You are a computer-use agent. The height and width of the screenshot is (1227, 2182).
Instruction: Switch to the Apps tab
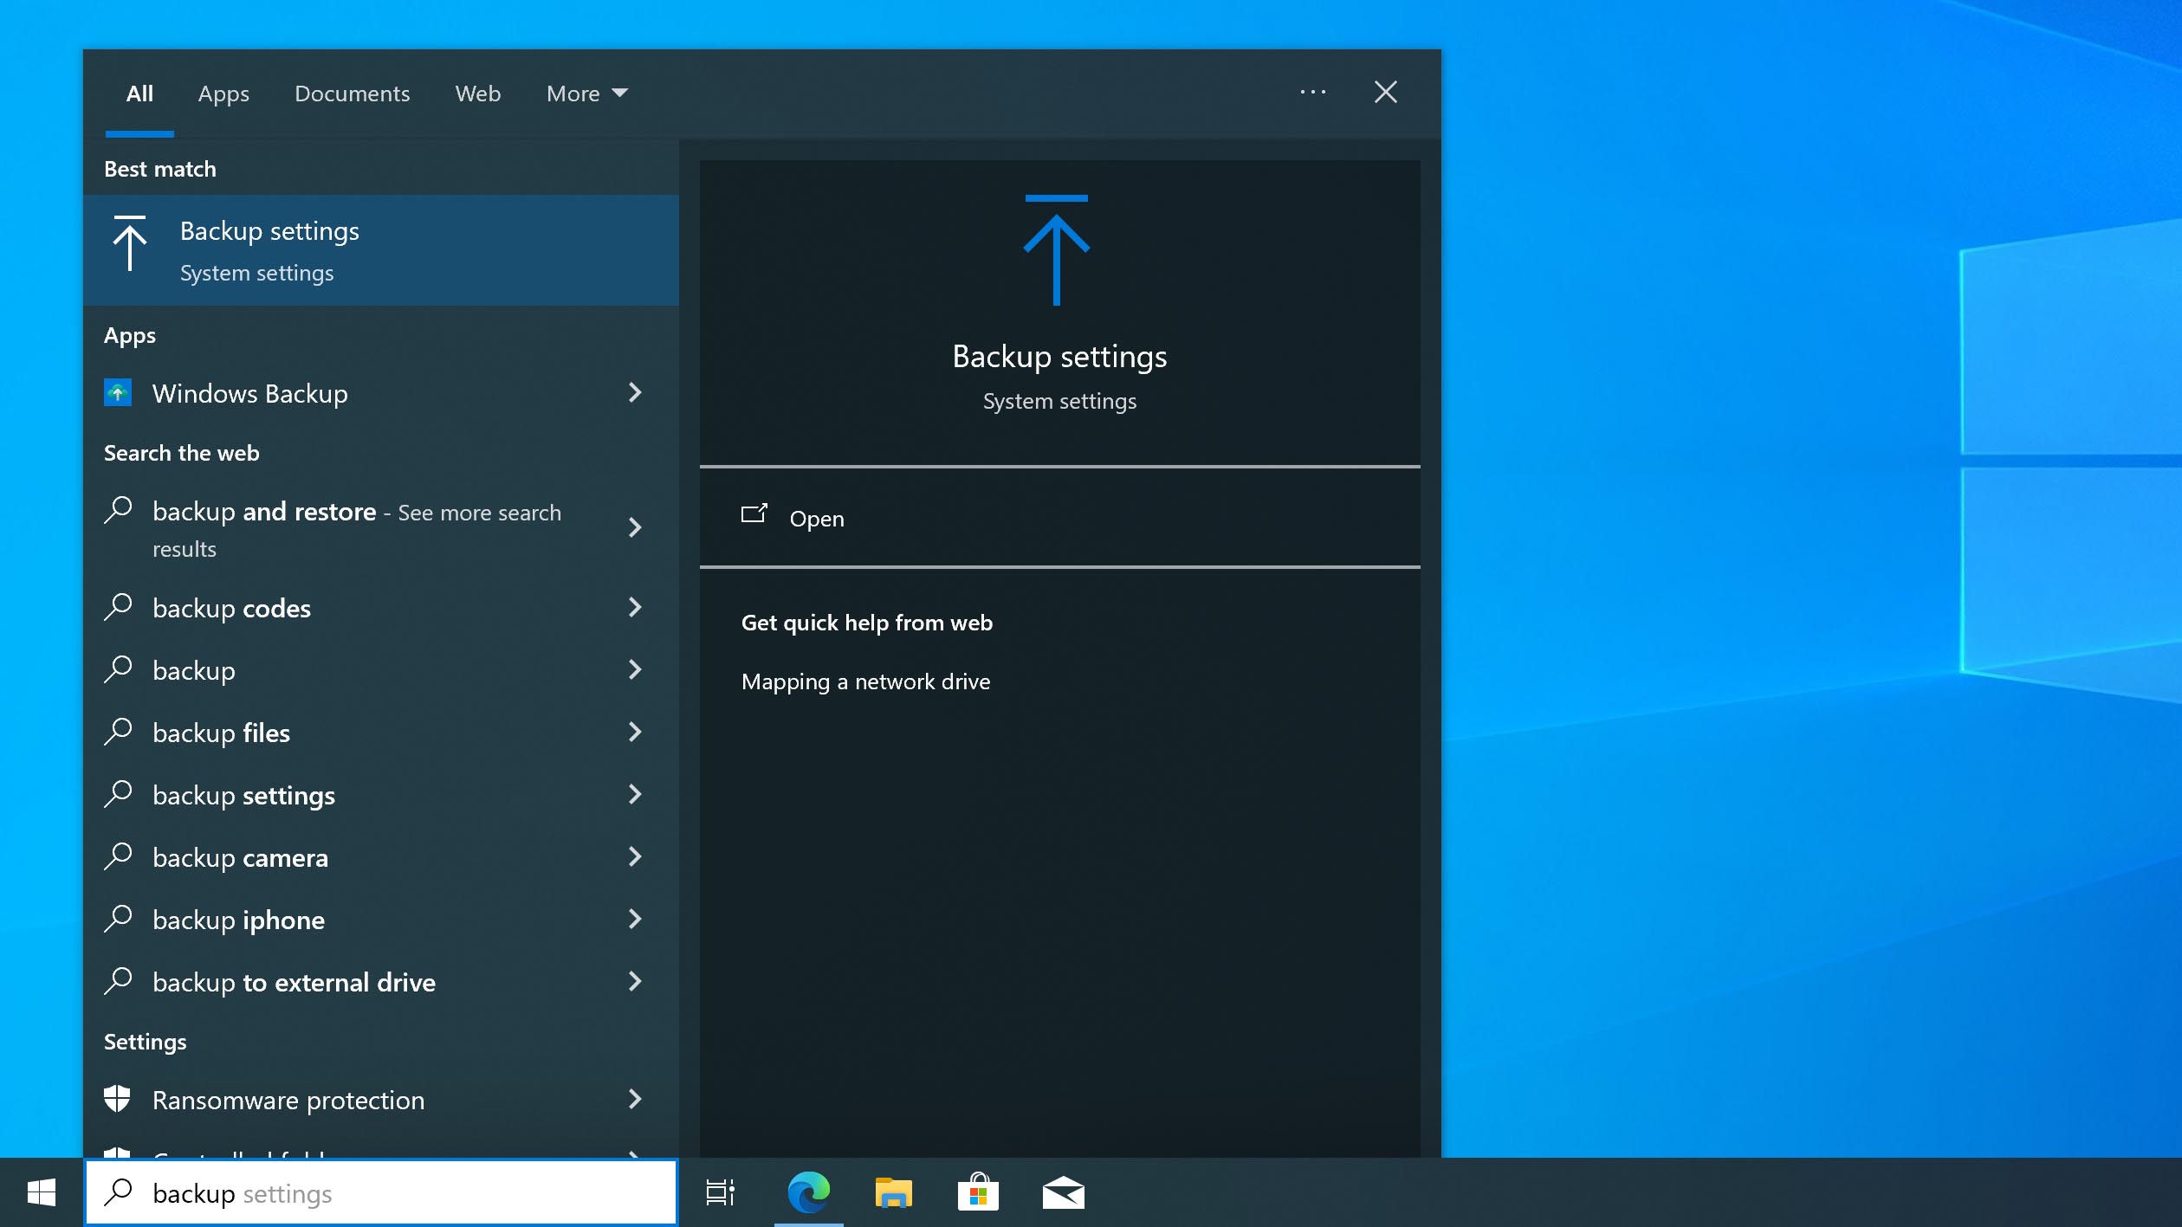[x=223, y=93]
